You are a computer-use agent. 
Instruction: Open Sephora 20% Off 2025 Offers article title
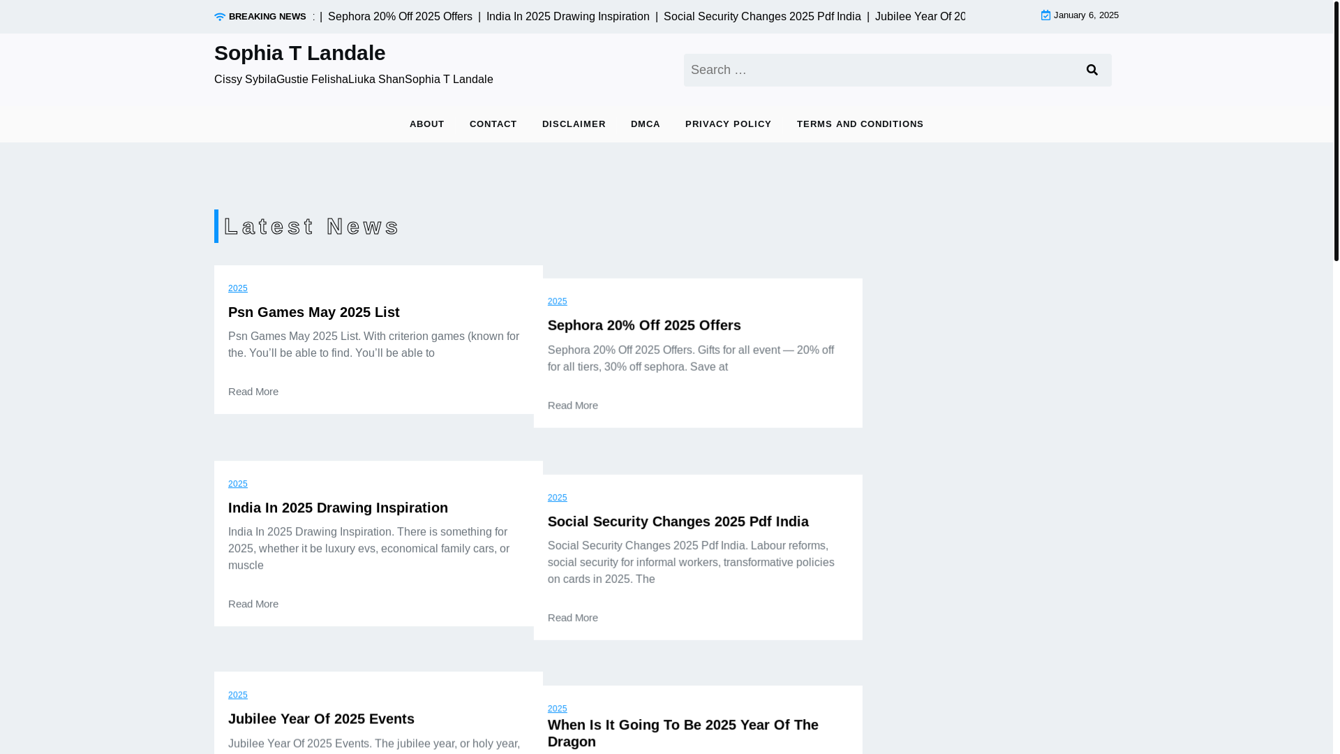644,325
